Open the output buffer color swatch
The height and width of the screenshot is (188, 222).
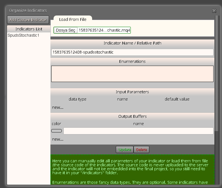pos(57,131)
